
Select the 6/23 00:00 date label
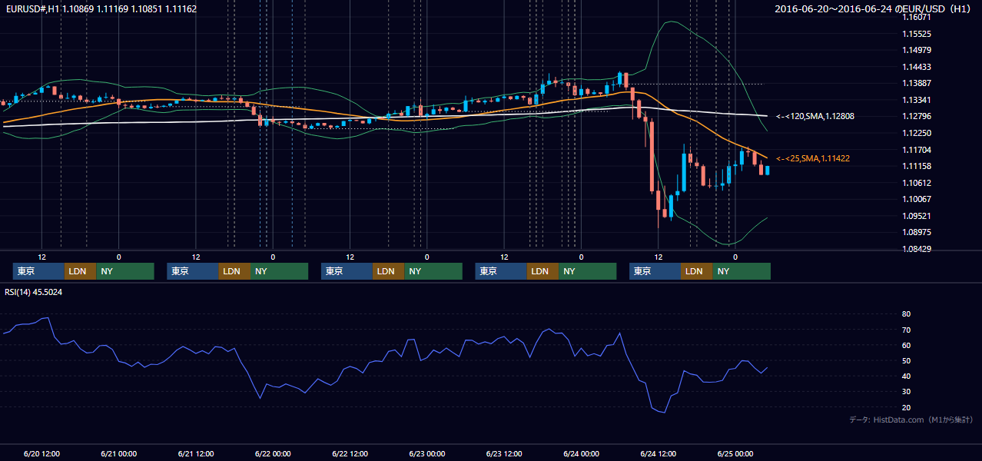tap(426, 453)
